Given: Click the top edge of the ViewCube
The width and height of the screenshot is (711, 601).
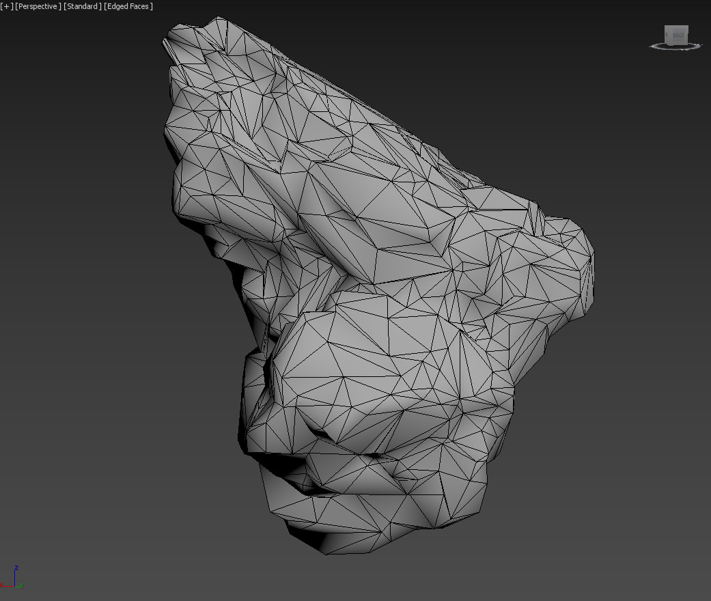Looking at the screenshot, I should (x=678, y=25).
